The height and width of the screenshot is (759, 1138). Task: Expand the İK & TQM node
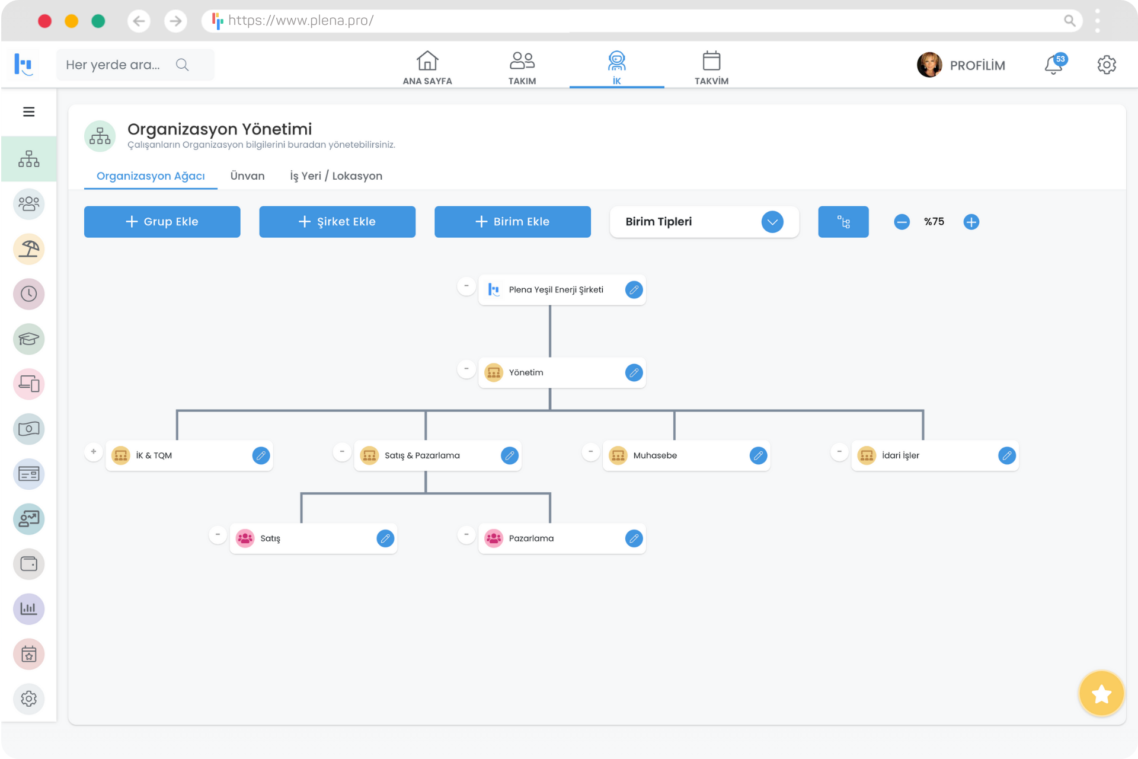tap(93, 452)
